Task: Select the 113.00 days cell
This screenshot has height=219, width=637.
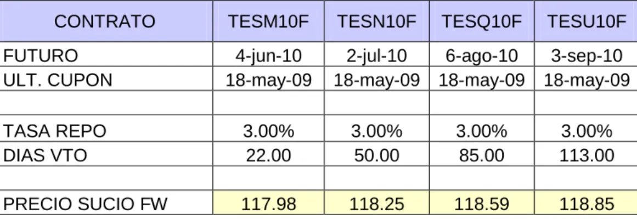Action: pos(586,154)
